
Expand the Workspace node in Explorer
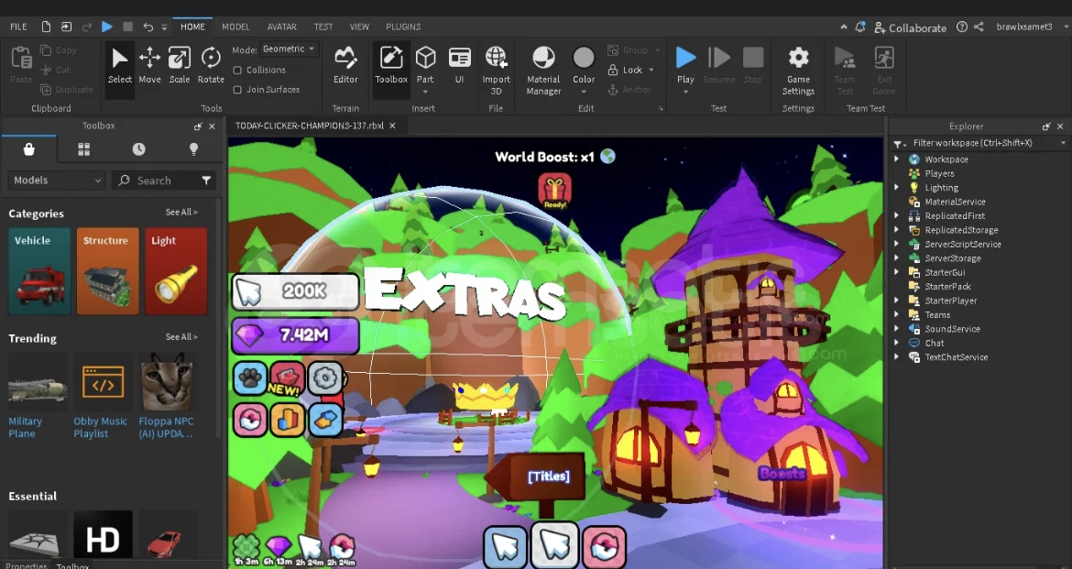point(896,159)
